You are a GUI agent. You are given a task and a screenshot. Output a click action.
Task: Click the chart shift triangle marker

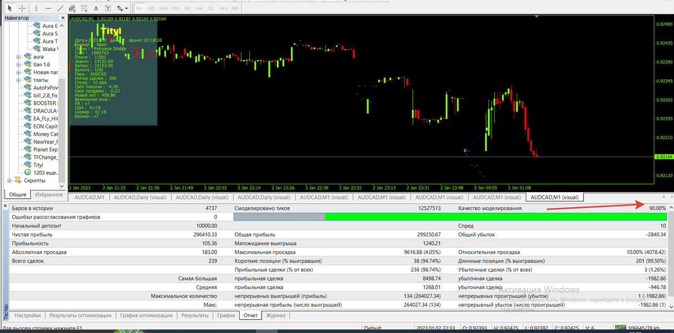coord(537,17)
